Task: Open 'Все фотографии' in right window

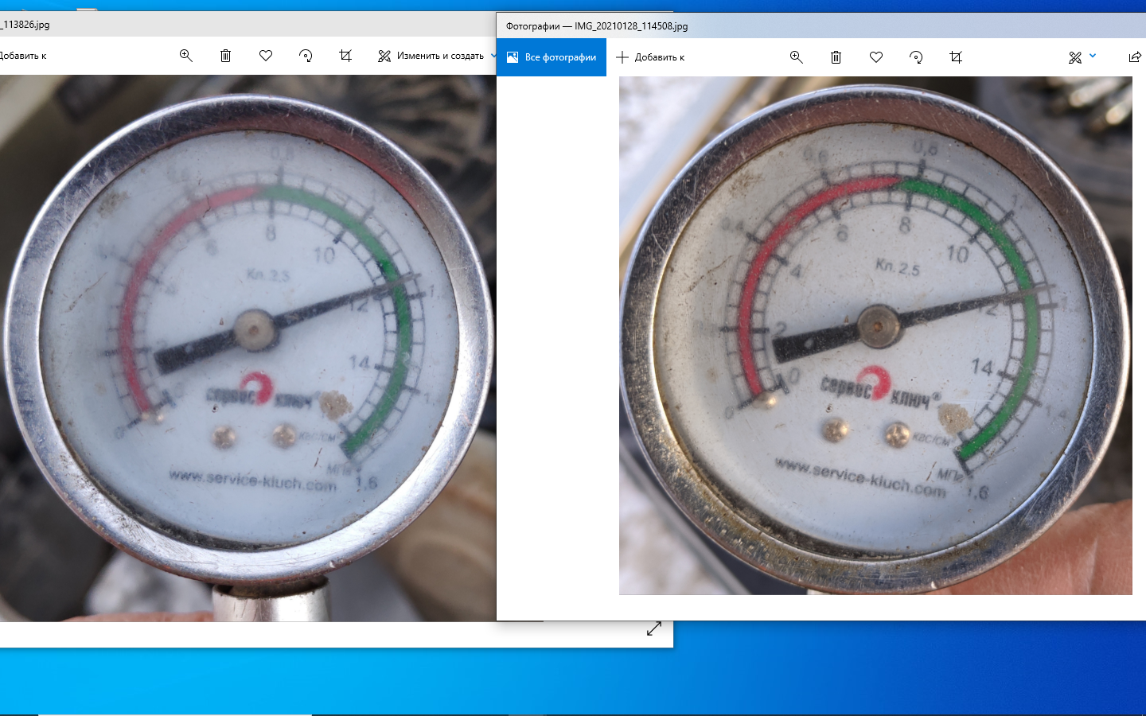Action: pos(552,57)
